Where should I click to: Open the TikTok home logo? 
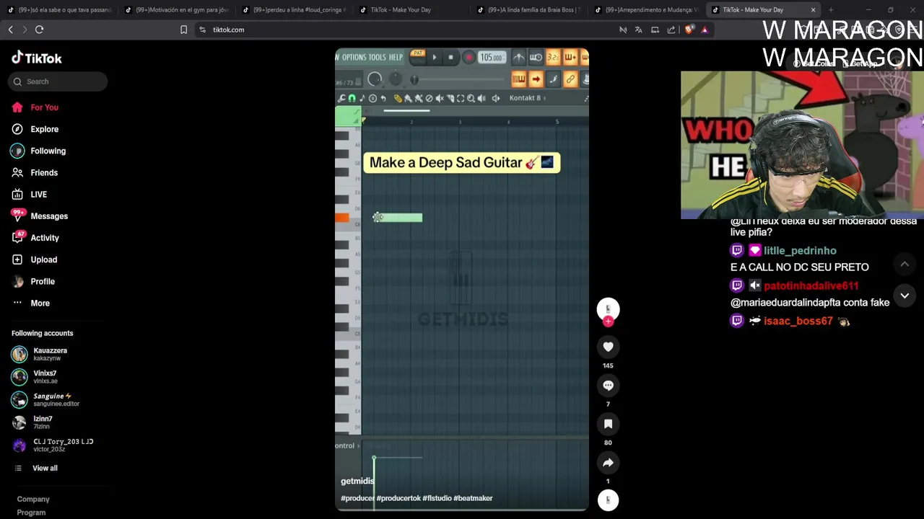[36, 58]
